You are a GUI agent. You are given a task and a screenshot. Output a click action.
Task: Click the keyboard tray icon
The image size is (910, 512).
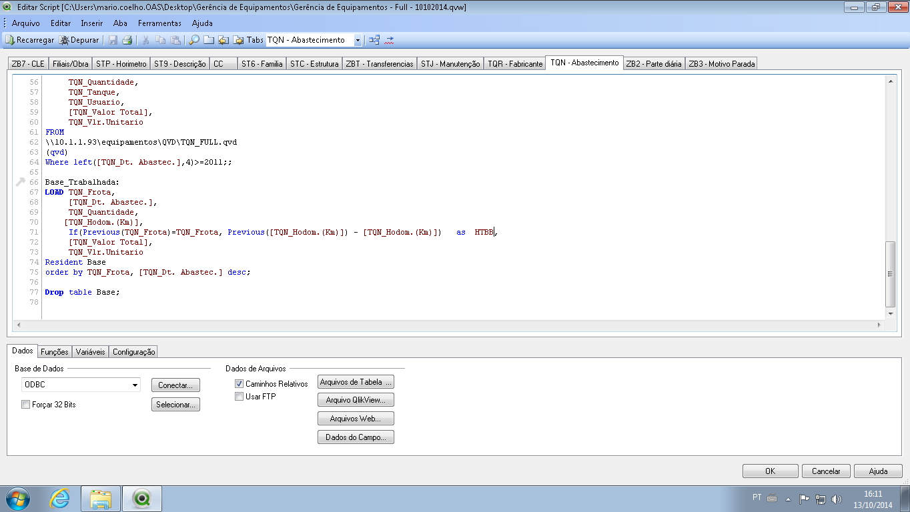click(x=772, y=499)
